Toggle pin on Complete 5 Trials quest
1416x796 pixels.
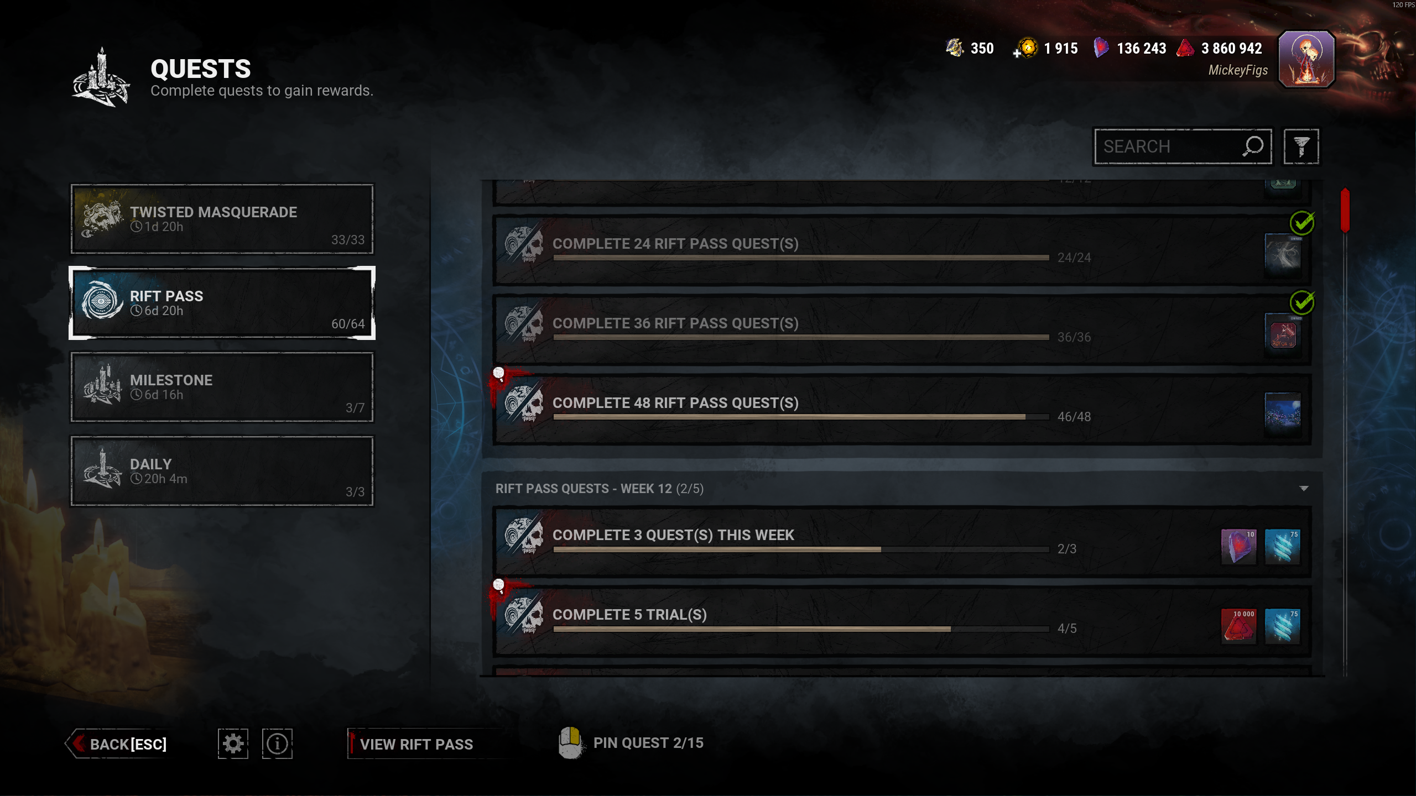pyautogui.click(x=499, y=585)
